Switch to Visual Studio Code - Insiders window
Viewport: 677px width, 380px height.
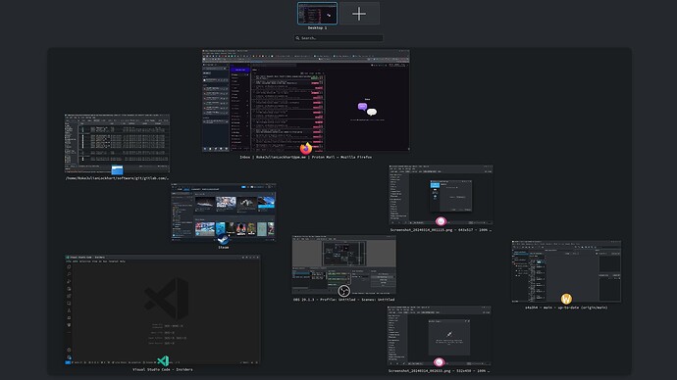tap(163, 309)
